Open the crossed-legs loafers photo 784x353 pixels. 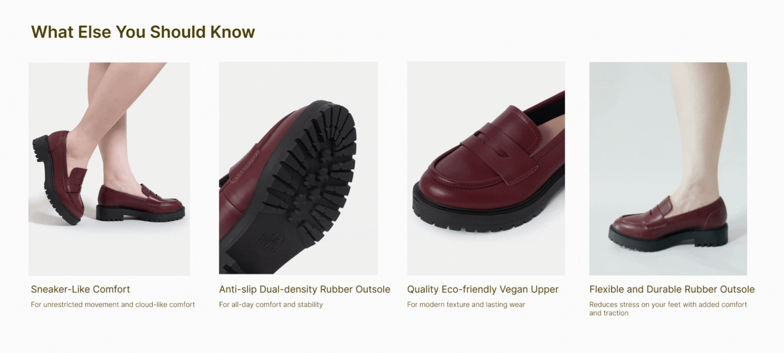(x=109, y=169)
